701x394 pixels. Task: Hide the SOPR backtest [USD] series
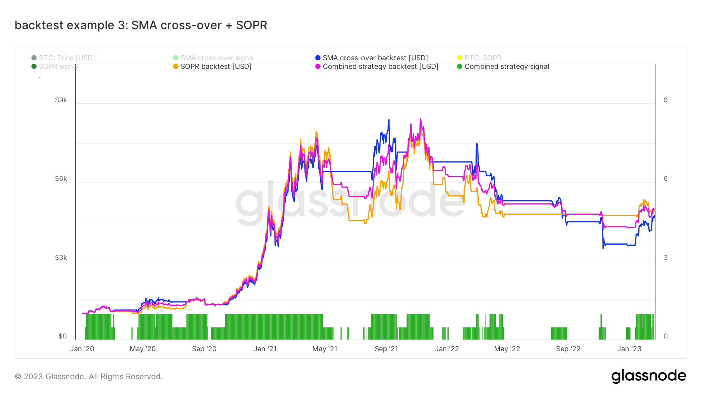(x=216, y=67)
